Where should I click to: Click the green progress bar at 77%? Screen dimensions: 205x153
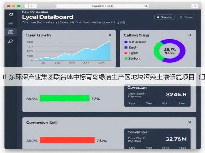tap(65, 98)
